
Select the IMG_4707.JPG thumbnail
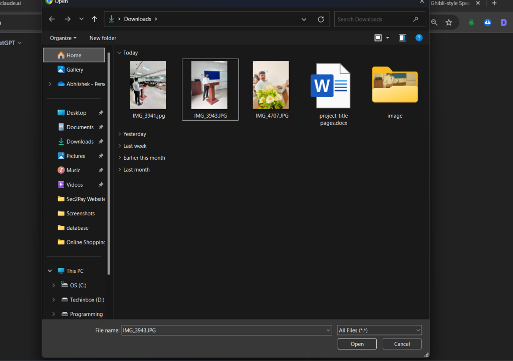click(271, 85)
